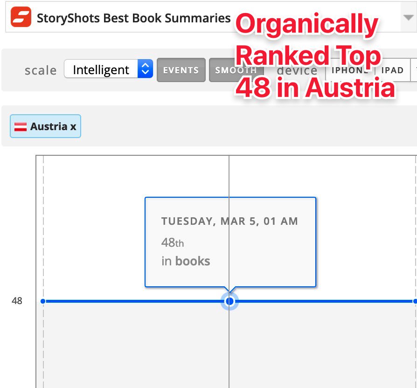
Task: Click the Tuesday, Mar 5 tooltip header
Action: click(x=230, y=221)
